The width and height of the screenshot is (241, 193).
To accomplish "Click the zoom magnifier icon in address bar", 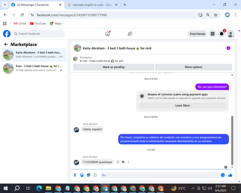I will pos(208,15).
